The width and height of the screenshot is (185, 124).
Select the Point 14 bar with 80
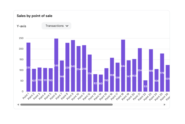(x=101, y=83)
